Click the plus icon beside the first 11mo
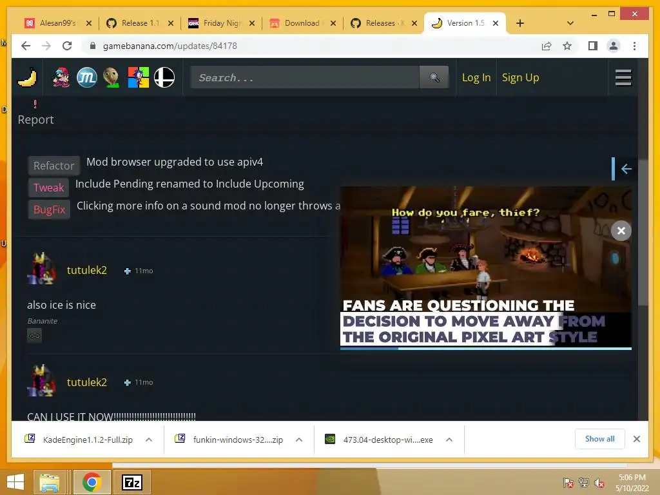The width and height of the screenshot is (660, 495). point(128,271)
